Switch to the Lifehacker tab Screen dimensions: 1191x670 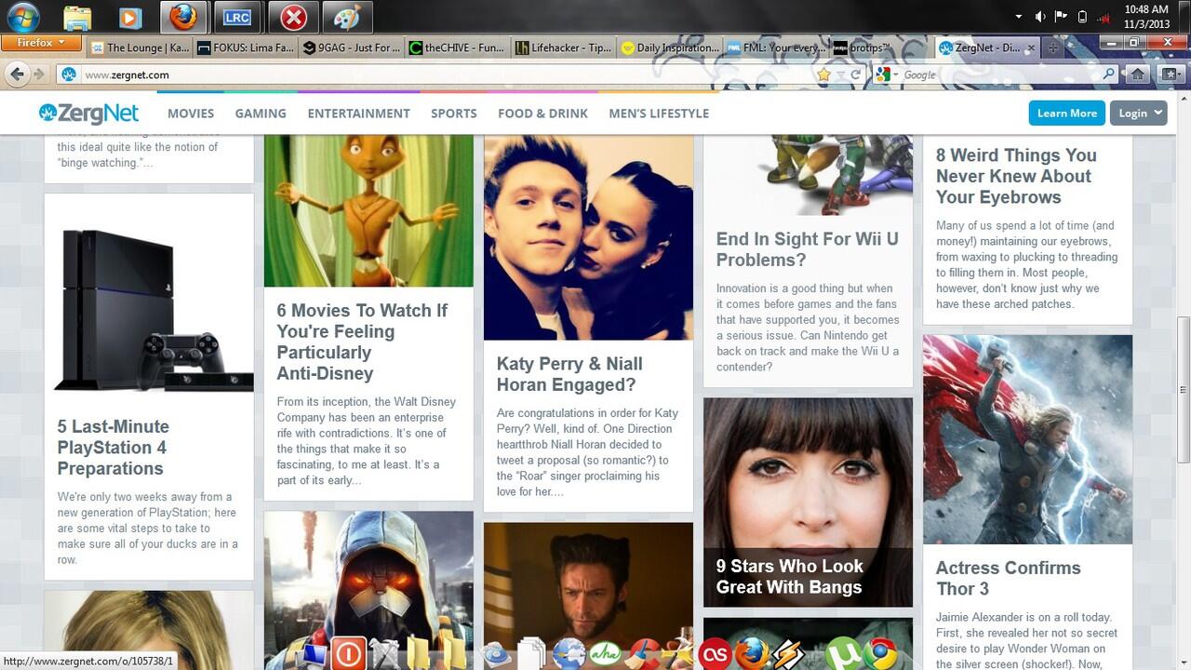[x=564, y=47]
